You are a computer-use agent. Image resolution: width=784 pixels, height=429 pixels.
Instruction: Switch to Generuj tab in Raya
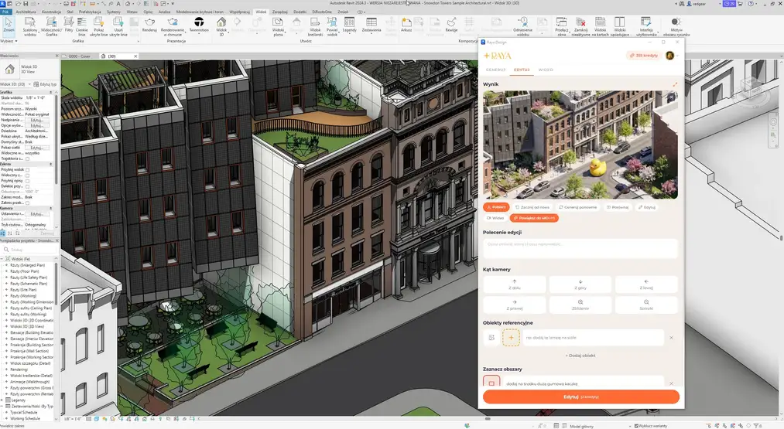point(495,70)
